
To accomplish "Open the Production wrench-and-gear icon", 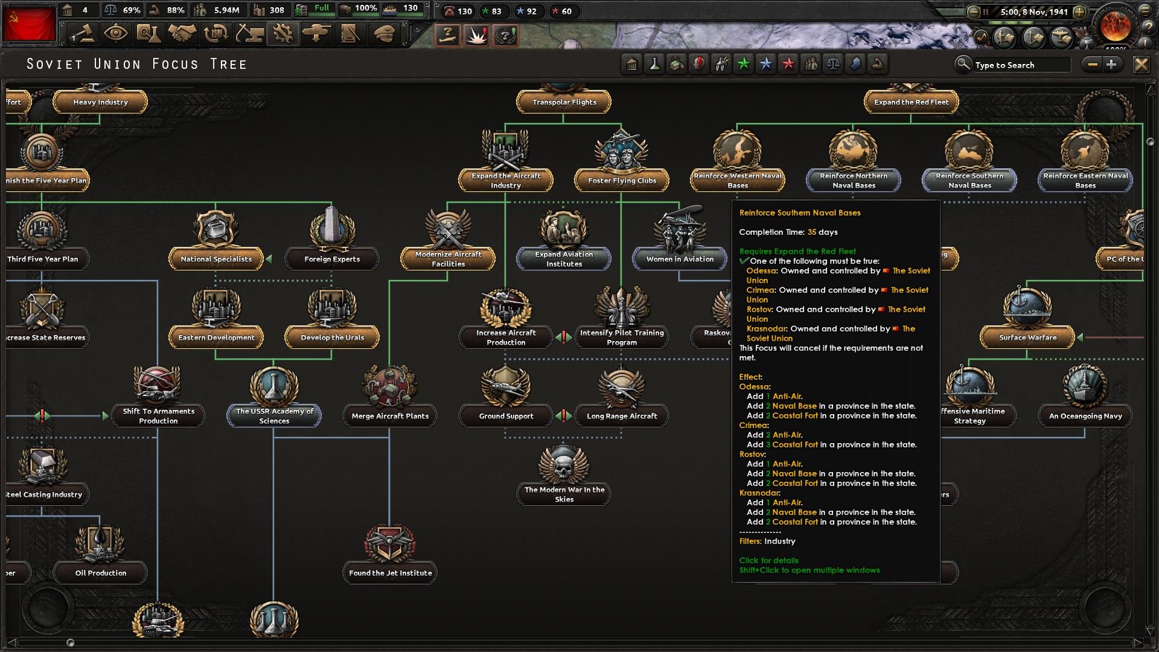I will pyautogui.click(x=283, y=33).
